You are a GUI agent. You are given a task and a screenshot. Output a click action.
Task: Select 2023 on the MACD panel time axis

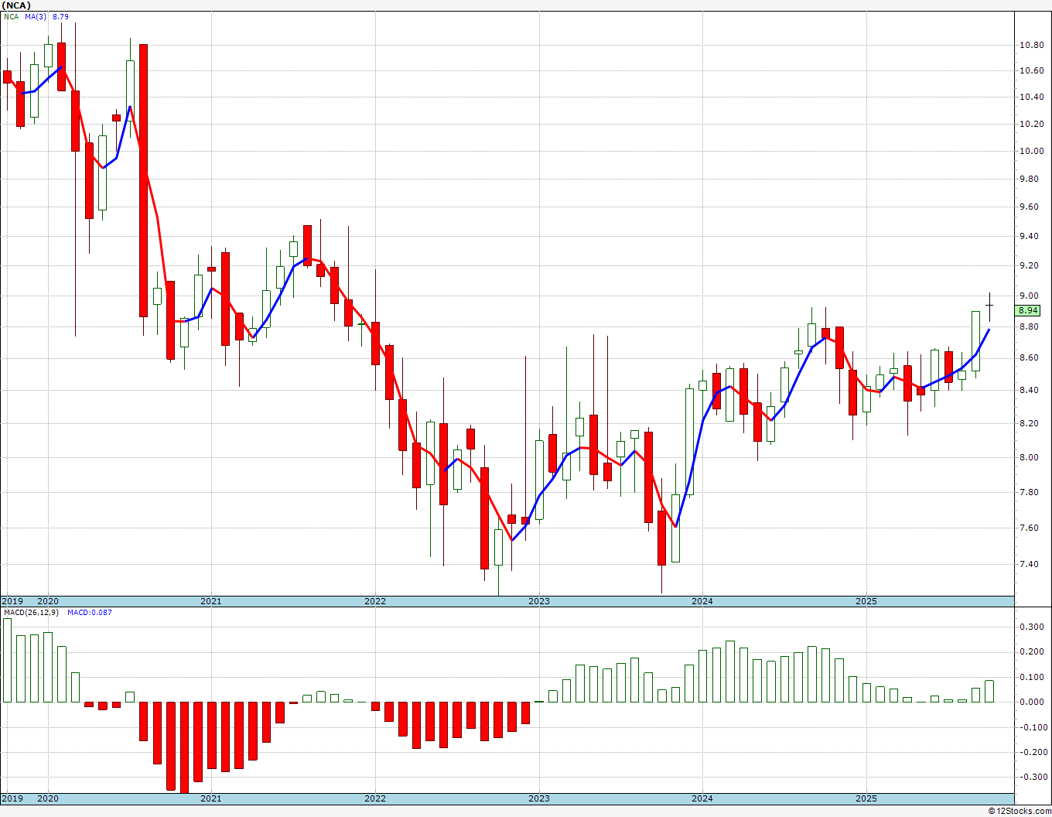pos(539,799)
